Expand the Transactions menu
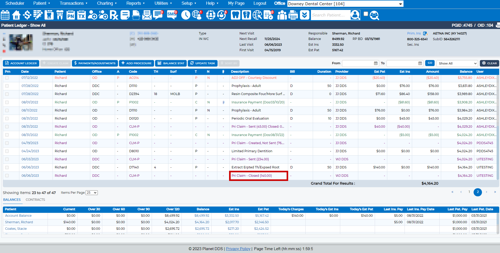Image resolution: width=500 pixels, height=253 pixels. [73, 3]
